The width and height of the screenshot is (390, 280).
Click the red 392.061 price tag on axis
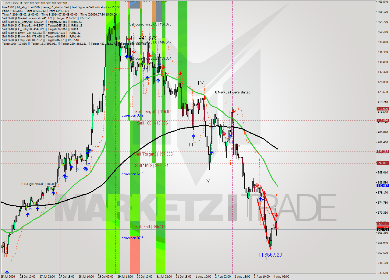383,163
